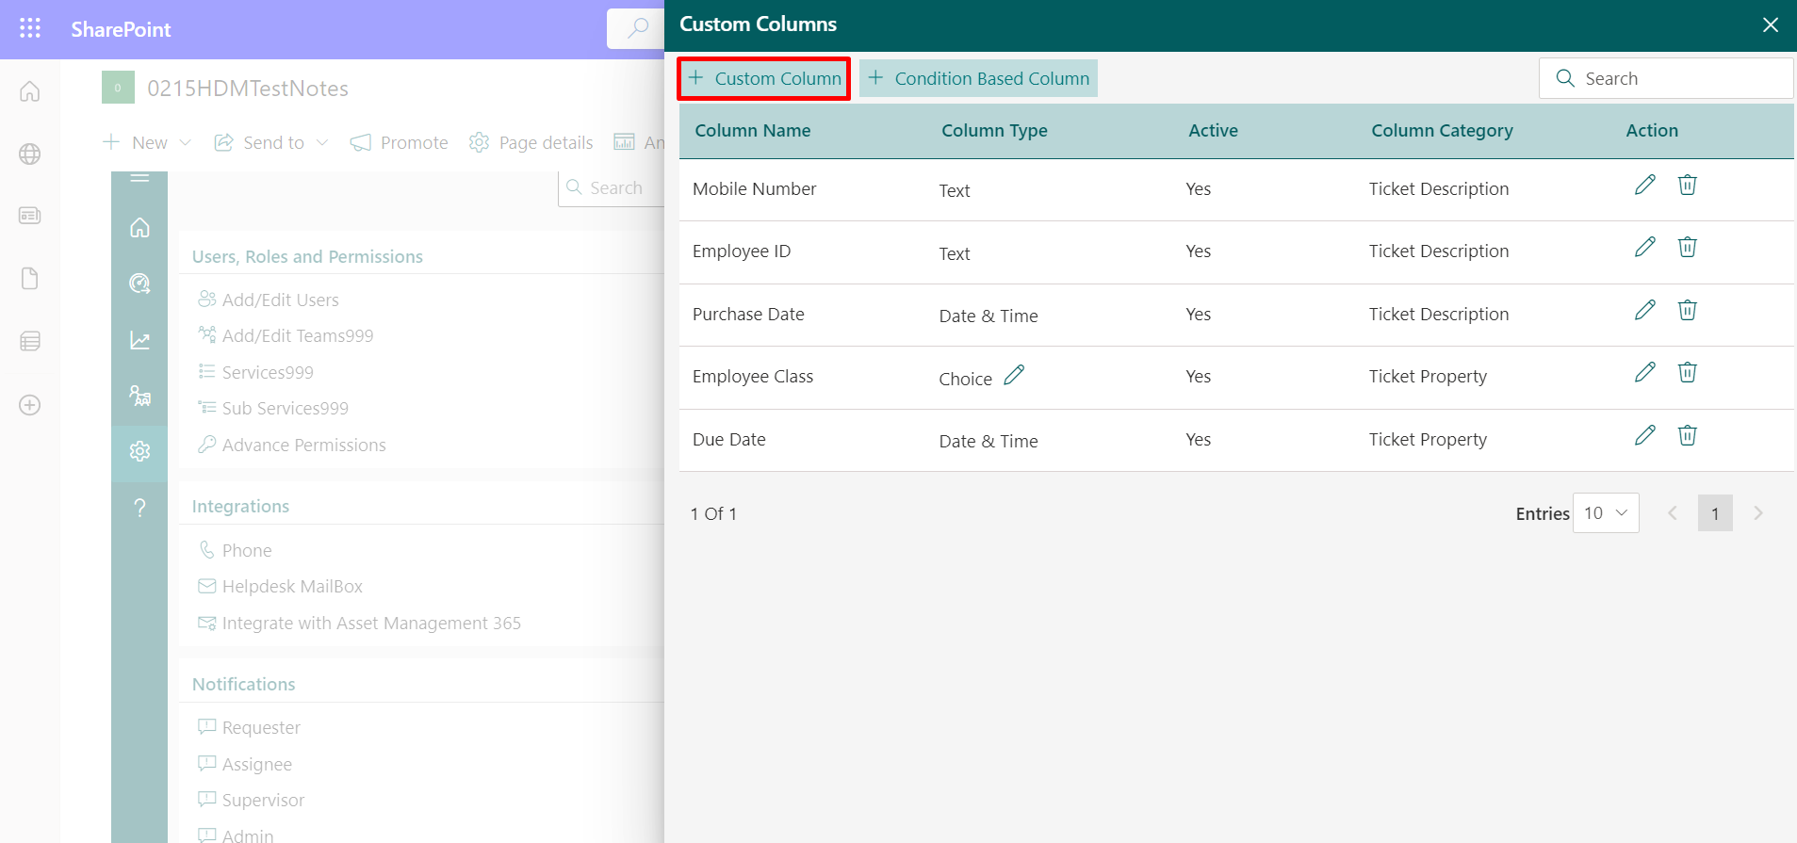Select page 1 in pagination
Viewport: 1797px width, 843px height.
(x=1715, y=513)
